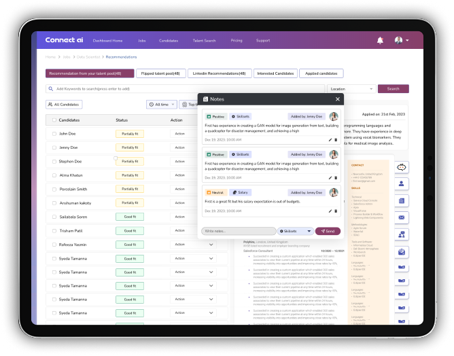Click the Write notes input field
Viewport: 454px width, 356px height.
239,231
